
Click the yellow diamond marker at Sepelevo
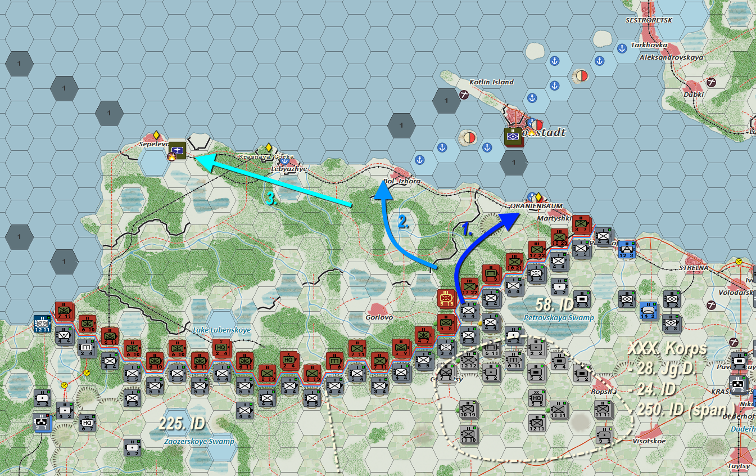(156, 135)
